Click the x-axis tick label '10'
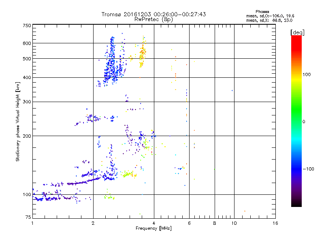Screen dimensions: 324x243 point(234,223)
